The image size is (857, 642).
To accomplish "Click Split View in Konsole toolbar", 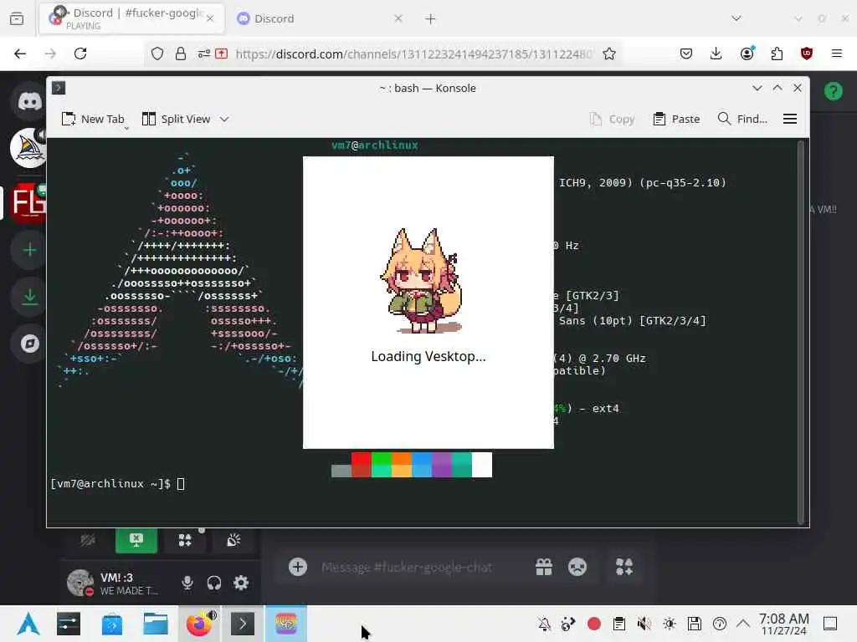I will coord(176,119).
